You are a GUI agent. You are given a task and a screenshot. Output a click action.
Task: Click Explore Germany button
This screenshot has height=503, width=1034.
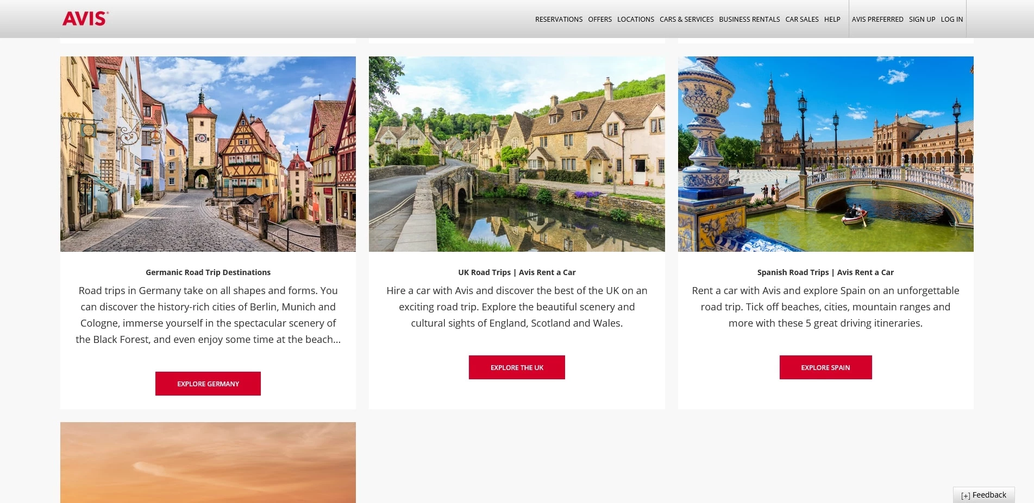point(208,384)
